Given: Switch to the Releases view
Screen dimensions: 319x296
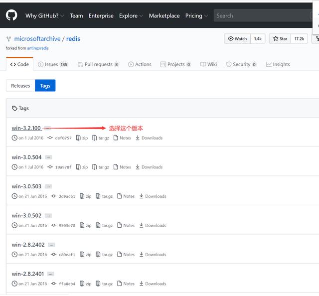Looking at the screenshot, I should coord(20,86).
